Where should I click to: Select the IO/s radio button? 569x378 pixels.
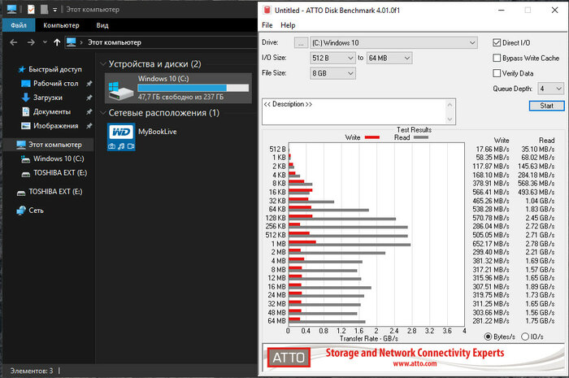(x=525, y=337)
